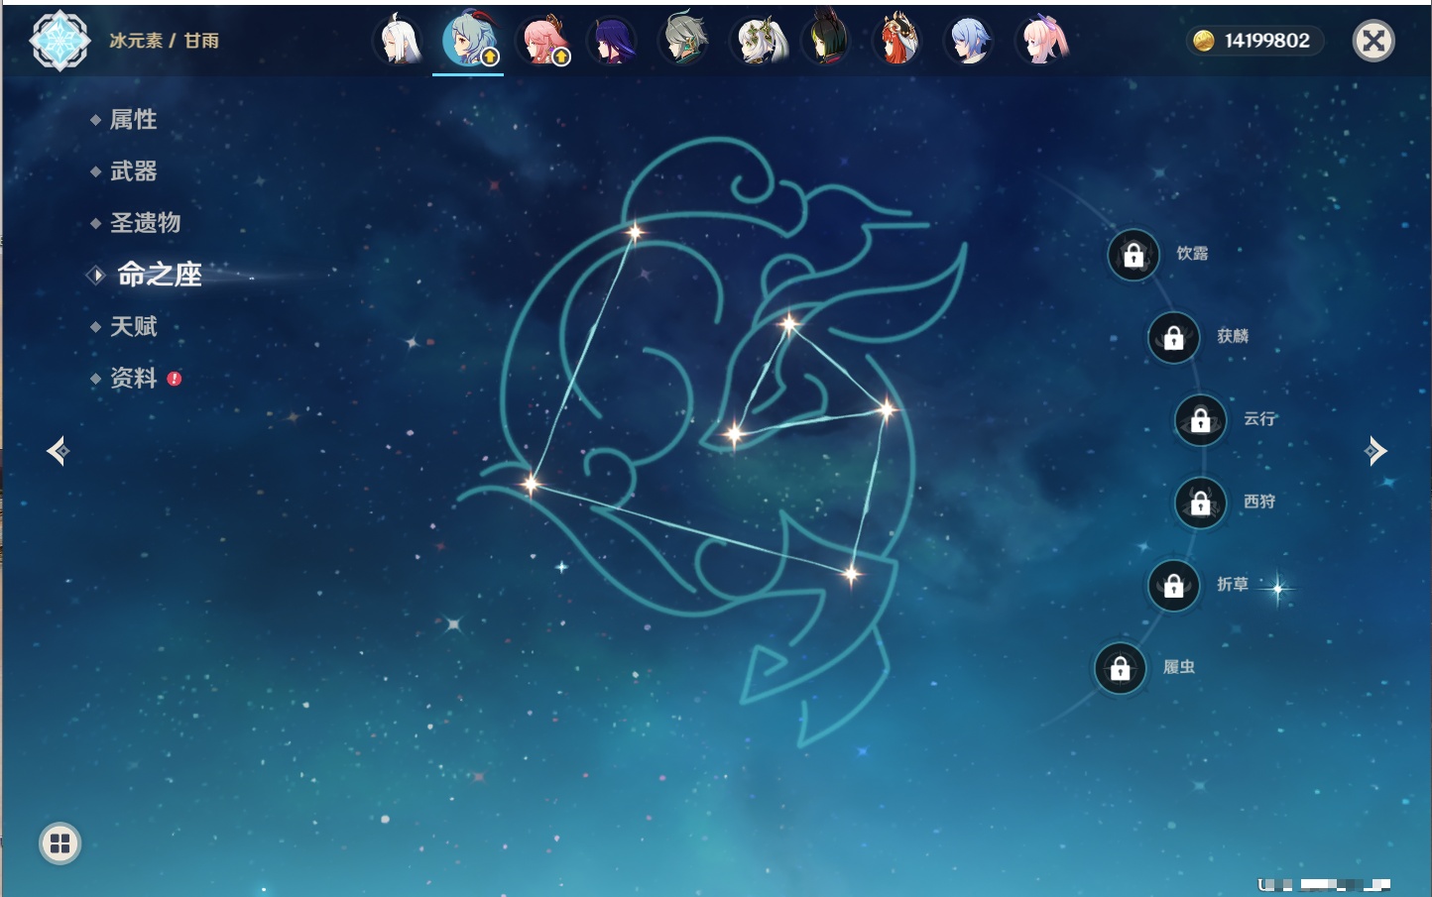This screenshot has width=1432, height=897.
Task: Switch to the pink-haired character with upgrade arrow
Action: (543, 41)
